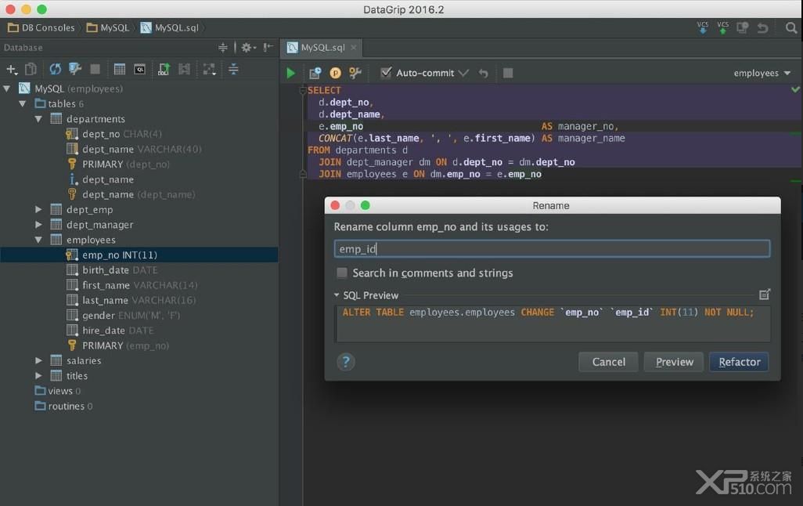Screen dimensions: 803x506
Task: Expand the dept_emp table arrow
Action: coord(38,210)
